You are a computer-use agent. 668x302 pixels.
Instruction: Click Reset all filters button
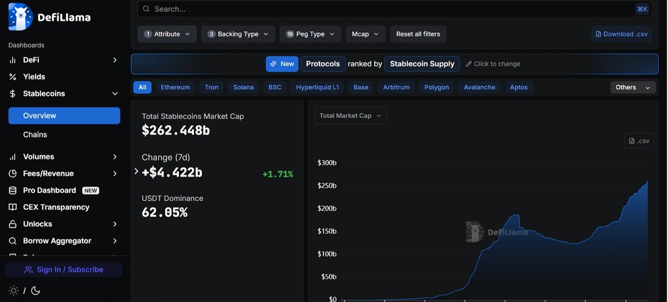click(418, 34)
